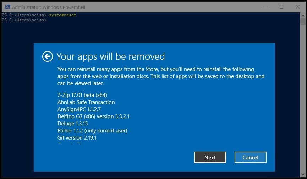
Task: Click the scrollbar up arrow in PowerShell
Action: pyautogui.click(x=303, y=16)
